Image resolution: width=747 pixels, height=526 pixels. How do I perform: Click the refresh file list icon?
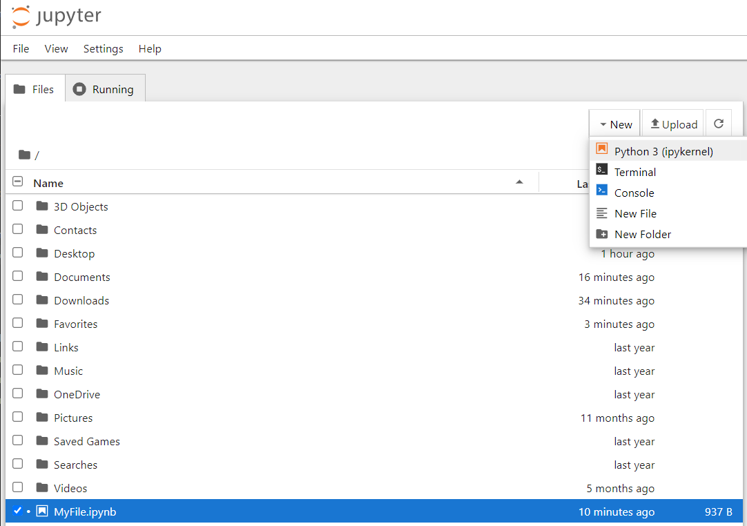(719, 124)
